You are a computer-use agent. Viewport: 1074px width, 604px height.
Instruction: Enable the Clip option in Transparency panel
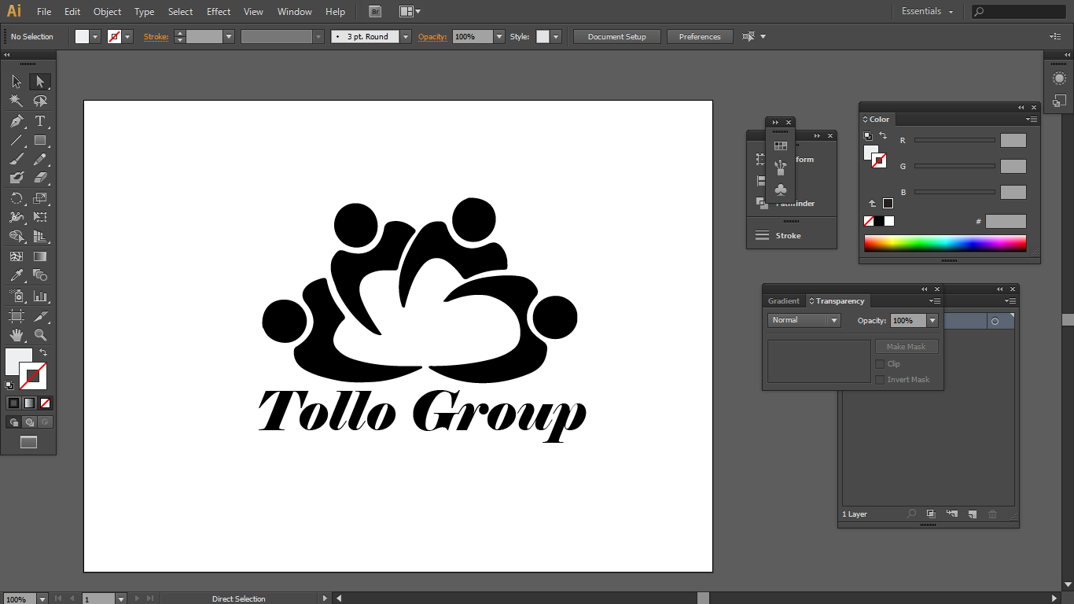(x=881, y=363)
